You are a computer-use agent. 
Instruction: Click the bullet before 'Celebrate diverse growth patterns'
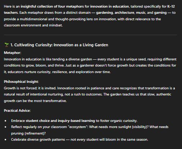pos(5,140)
